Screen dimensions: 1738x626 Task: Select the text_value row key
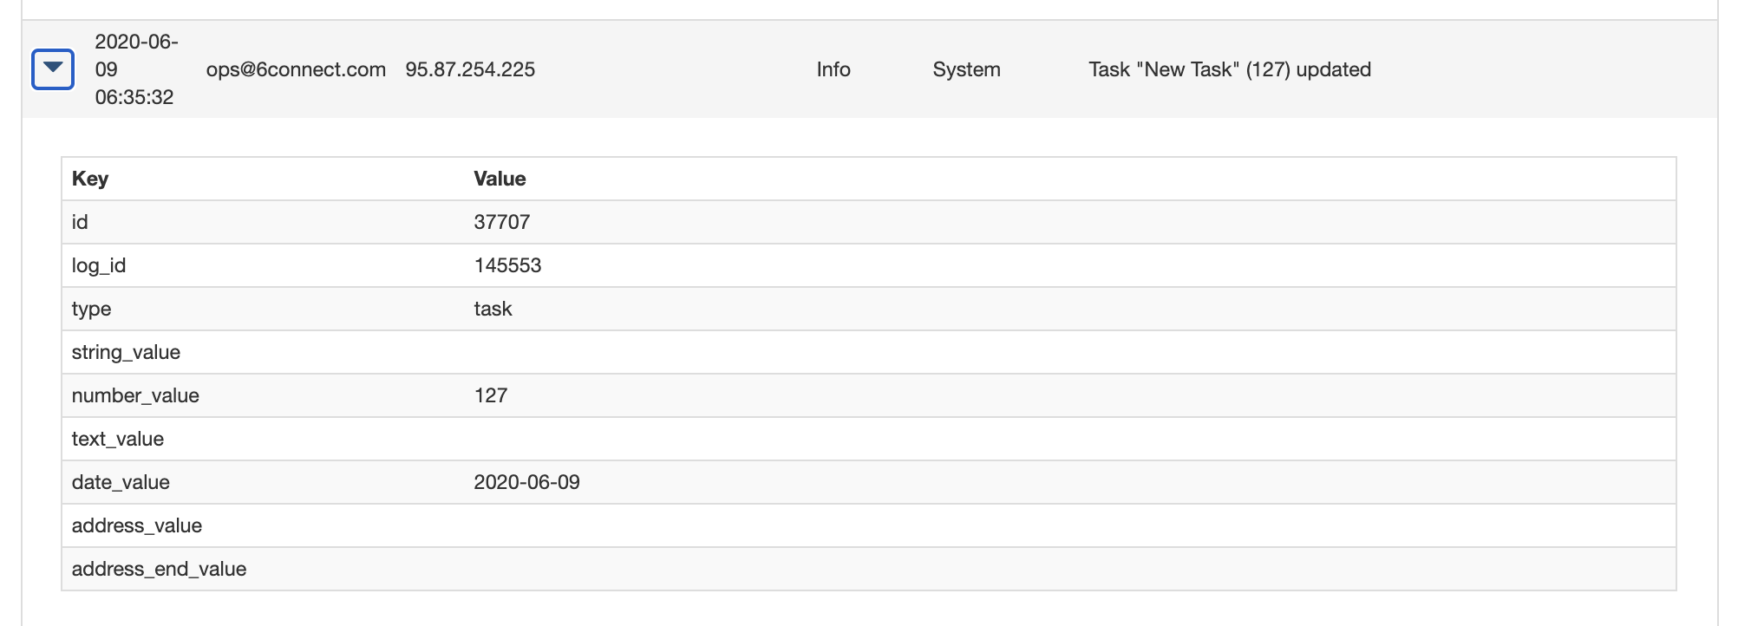click(118, 439)
